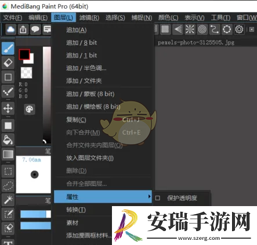Open the color palette icon
This screenshot has height=245, width=257.
(30, 109)
